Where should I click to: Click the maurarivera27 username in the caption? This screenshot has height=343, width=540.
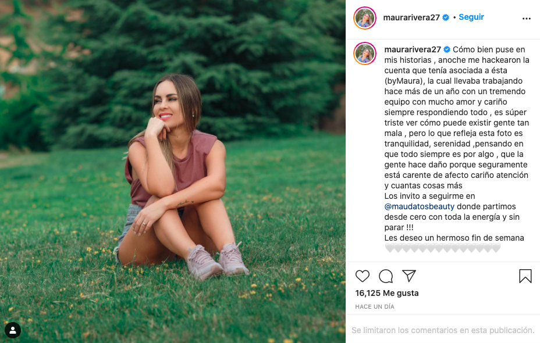tap(413, 49)
